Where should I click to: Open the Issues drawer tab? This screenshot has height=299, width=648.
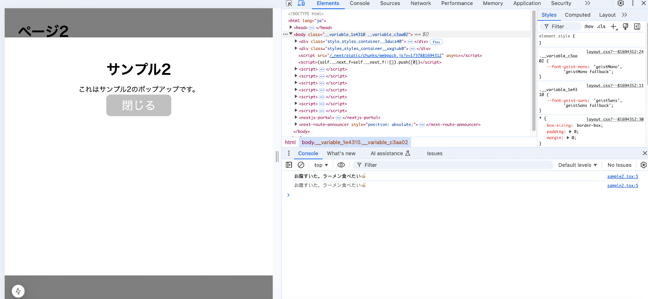pyautogui.click(x=435, y=153)
